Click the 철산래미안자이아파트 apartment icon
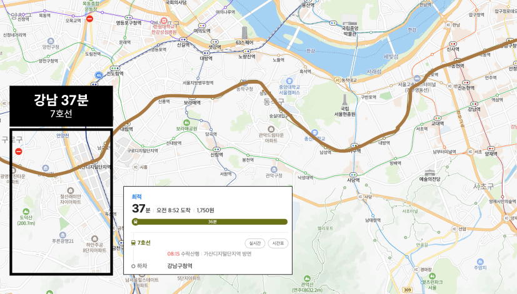This screenshot has width=517, height=294. pos(70,190)
